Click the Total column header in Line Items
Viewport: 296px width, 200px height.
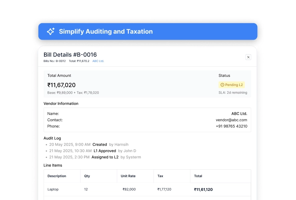(x=198, y=176)
